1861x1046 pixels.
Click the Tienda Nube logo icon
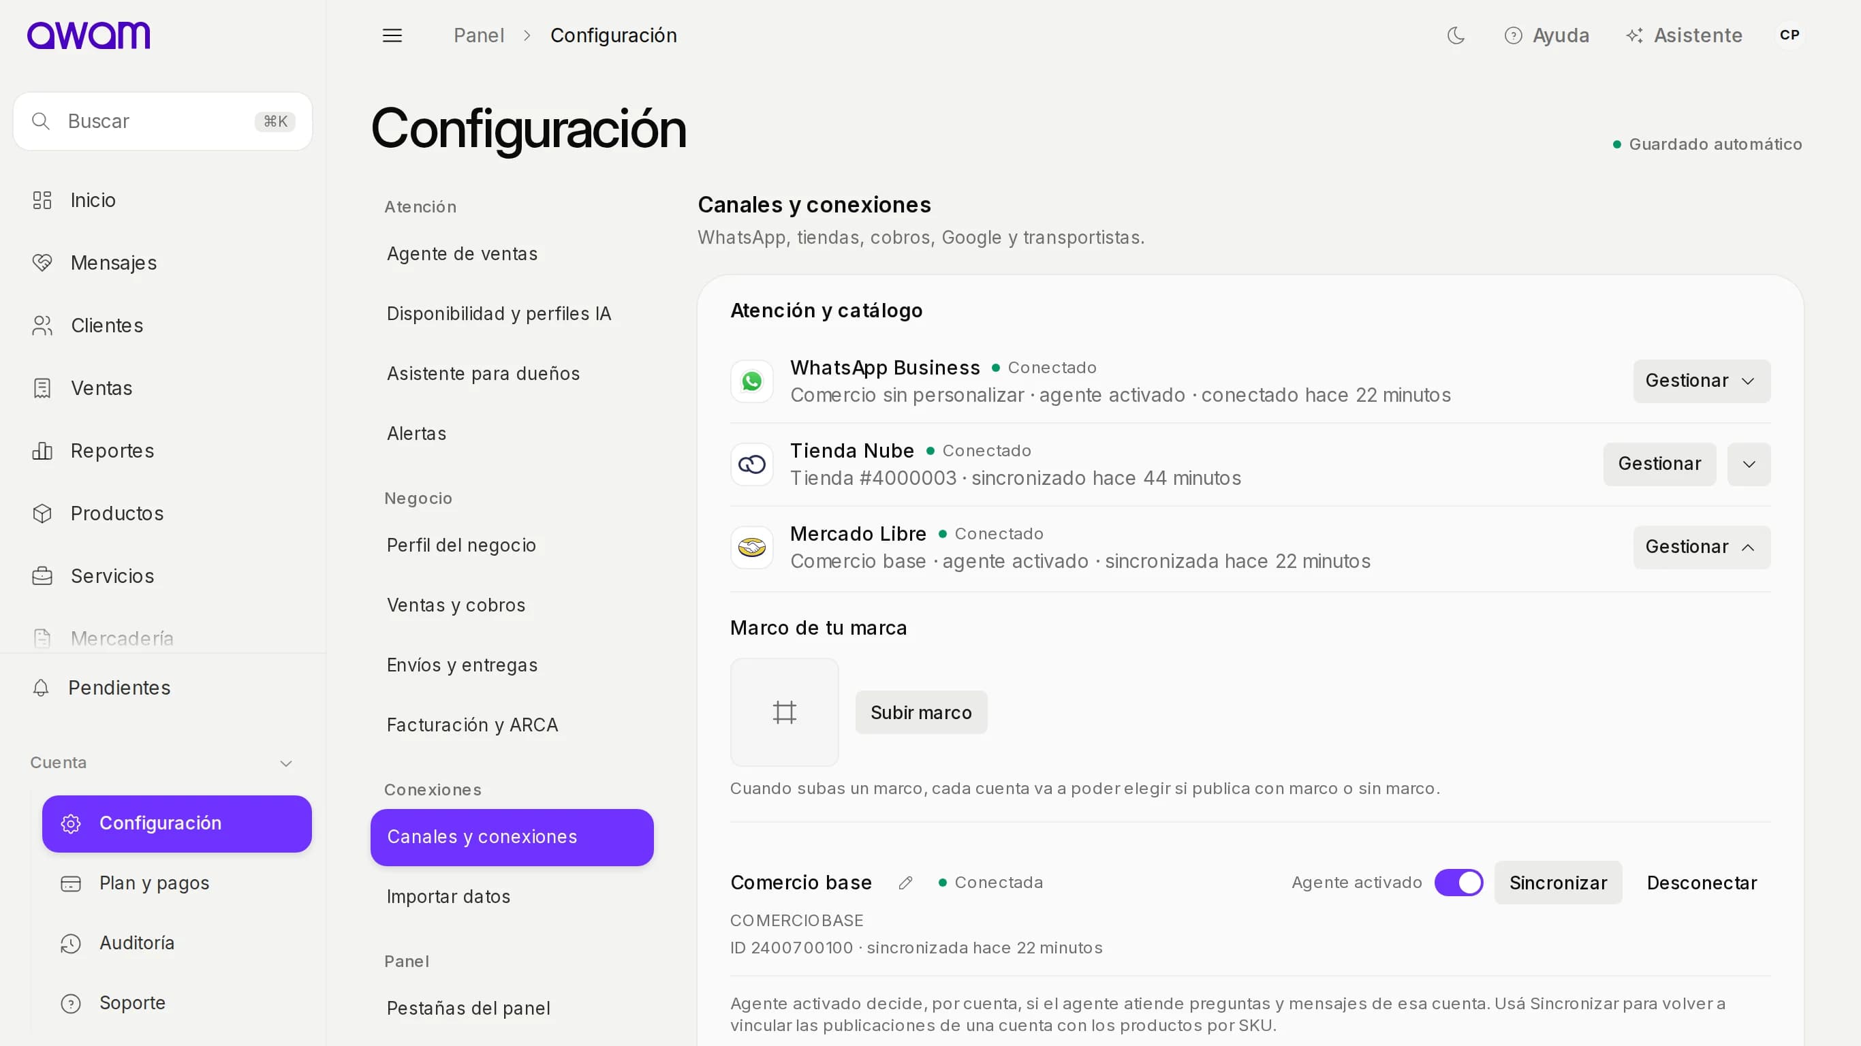pyautogui.click(x=751, y=464)
